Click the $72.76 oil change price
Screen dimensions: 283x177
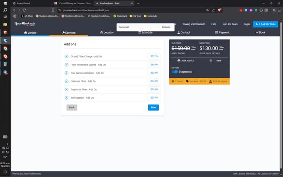[154, 56]
